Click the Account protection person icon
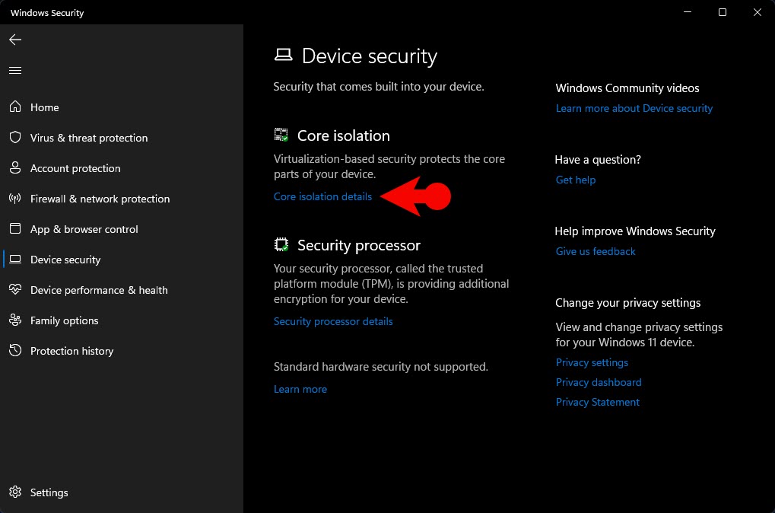The image size is (775, 513). [15, 167]
